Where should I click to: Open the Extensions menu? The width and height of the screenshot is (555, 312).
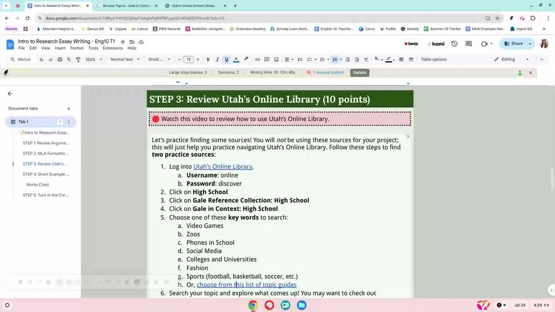click(113, 48)
